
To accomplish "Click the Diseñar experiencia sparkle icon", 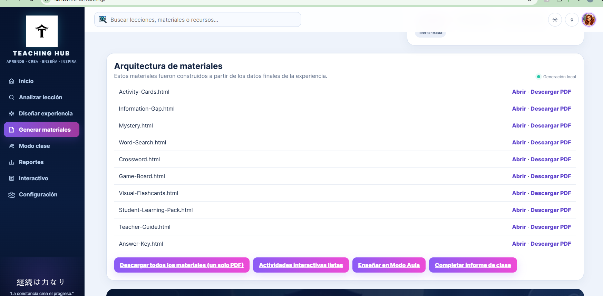I will [x=12, y=113].
